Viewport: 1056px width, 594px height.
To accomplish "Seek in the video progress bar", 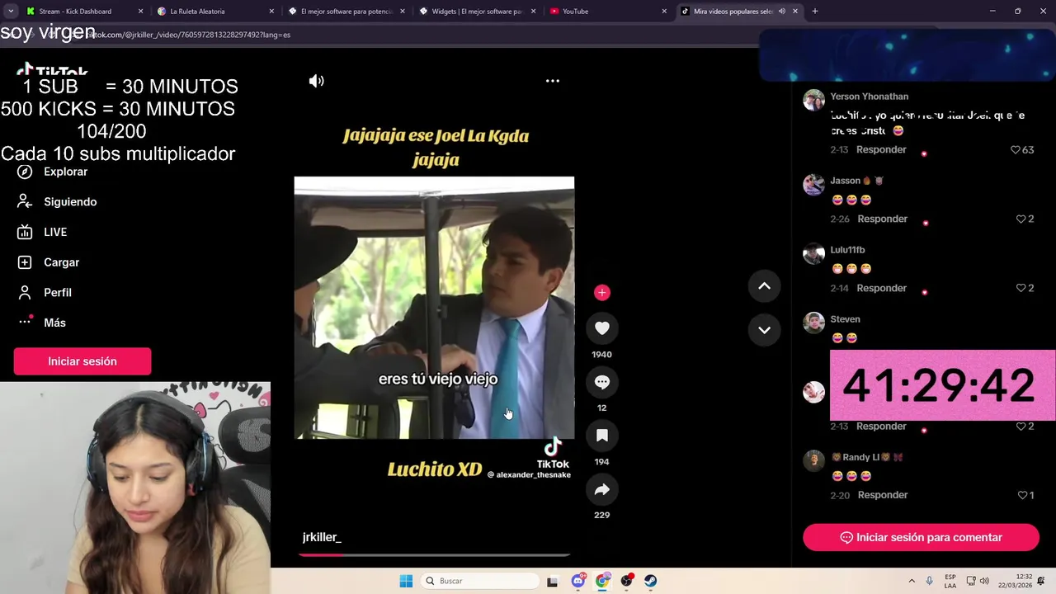I will 434,554.
